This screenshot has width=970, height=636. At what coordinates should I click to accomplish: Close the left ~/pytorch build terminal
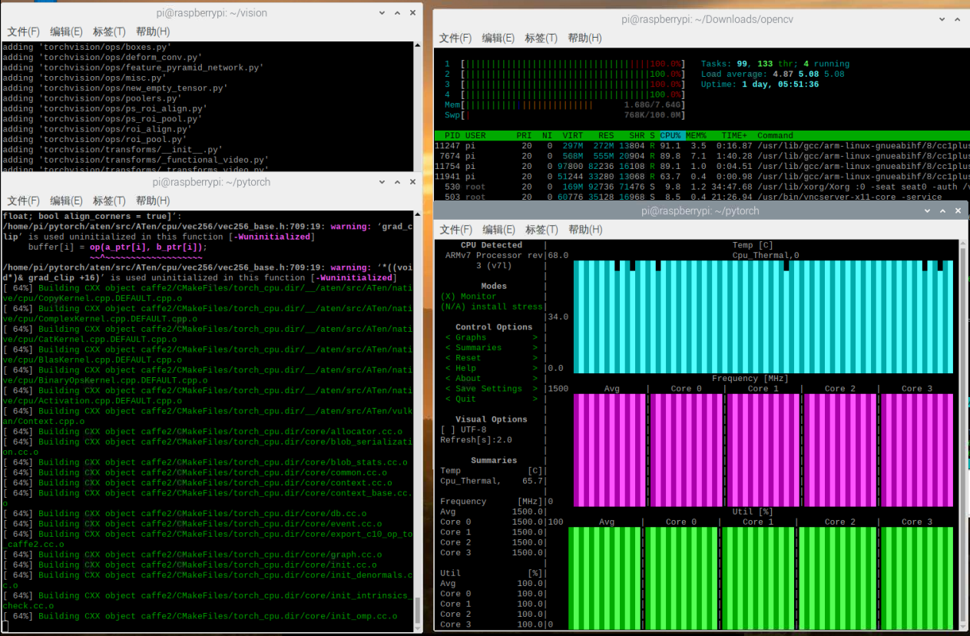pyautogui.click(x=413, y=182)
